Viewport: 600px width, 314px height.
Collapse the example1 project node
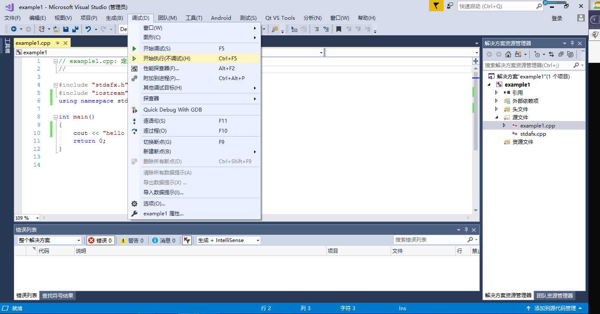point(489,84)
